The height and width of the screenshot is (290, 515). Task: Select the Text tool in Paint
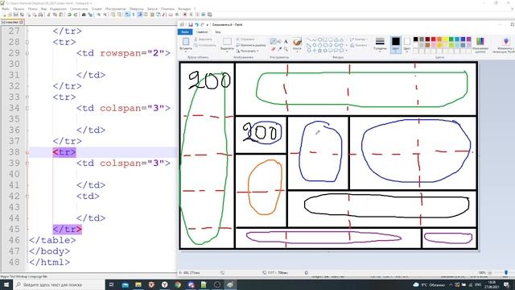286,41
